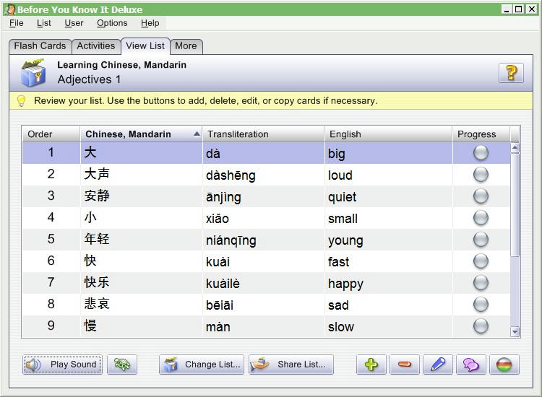Select the 'ānjìng' transliteration cell
Image resolution: width=542 pixels, height=397 pixels.
click(x=263, y=196)
